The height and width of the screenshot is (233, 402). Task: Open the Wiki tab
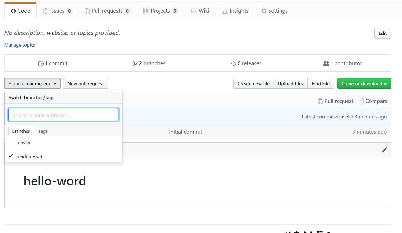pos(200,11)
